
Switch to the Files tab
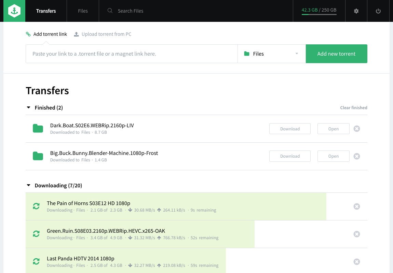83,11
